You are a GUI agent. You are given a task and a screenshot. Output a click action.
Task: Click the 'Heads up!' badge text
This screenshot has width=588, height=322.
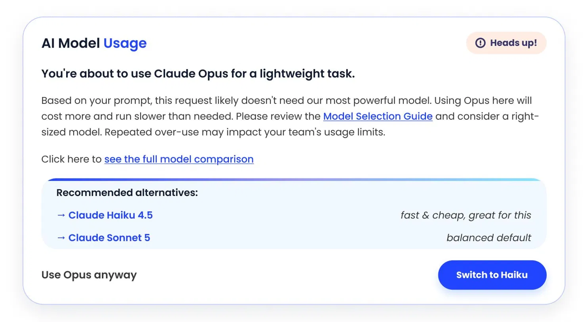[514, 43]
